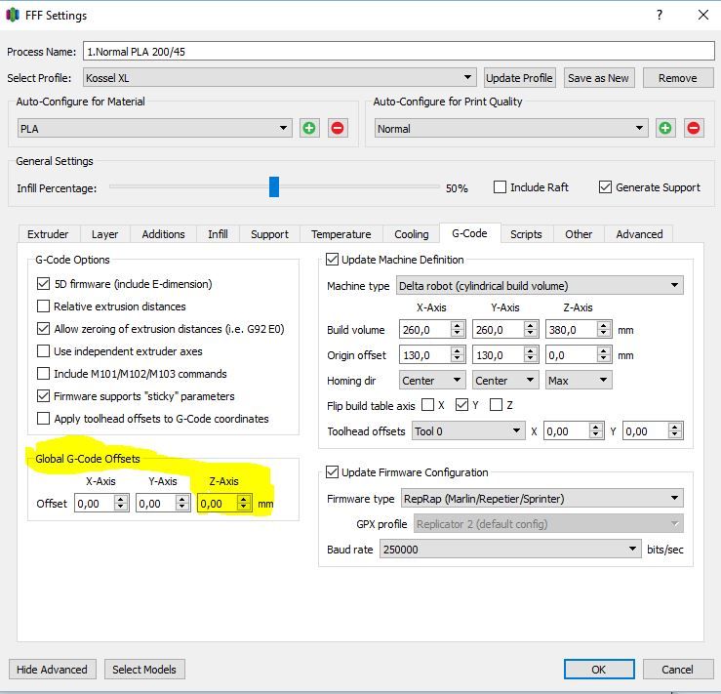Enable Relative extrusion distances
This screenshot has height=694, width=721.
click(x=43, y=306)
